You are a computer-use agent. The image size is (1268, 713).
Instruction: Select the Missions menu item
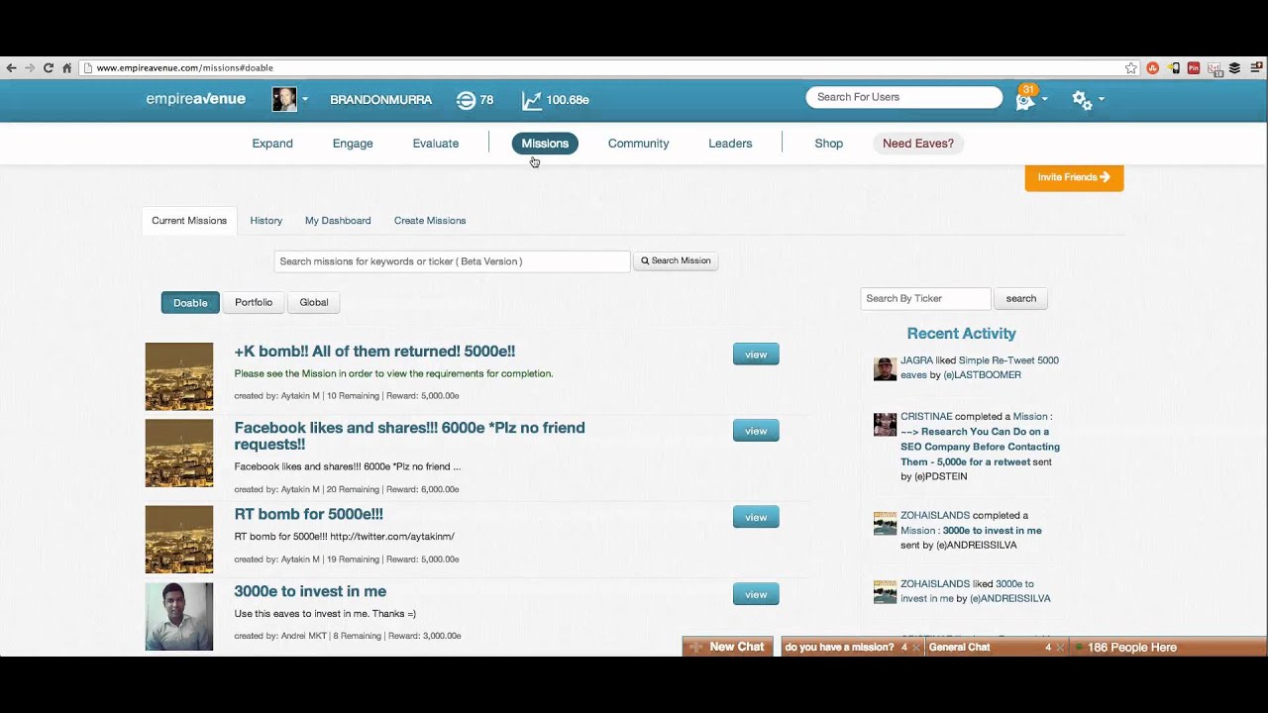click(x=545, y=144)
